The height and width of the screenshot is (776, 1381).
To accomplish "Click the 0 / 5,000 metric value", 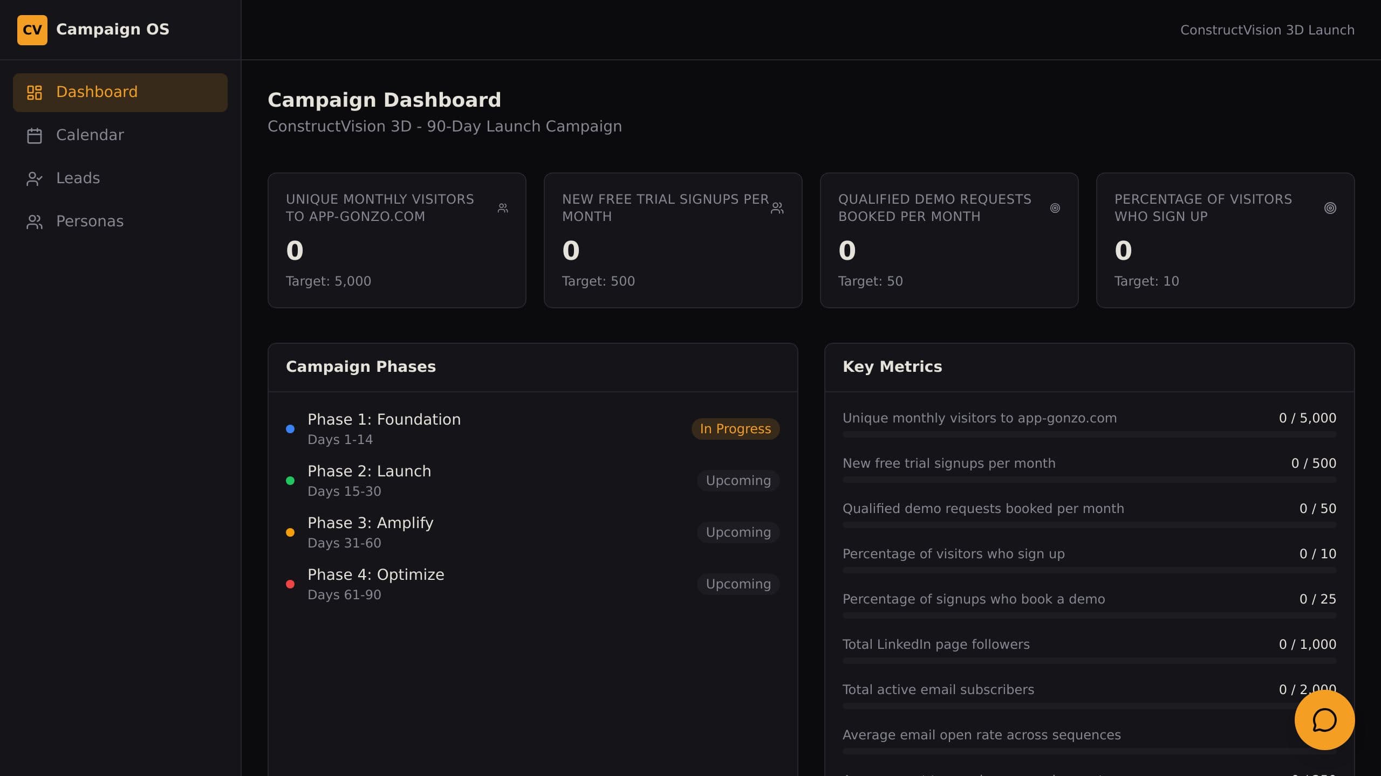I will pyautogui.click(x=1308, y=418).
